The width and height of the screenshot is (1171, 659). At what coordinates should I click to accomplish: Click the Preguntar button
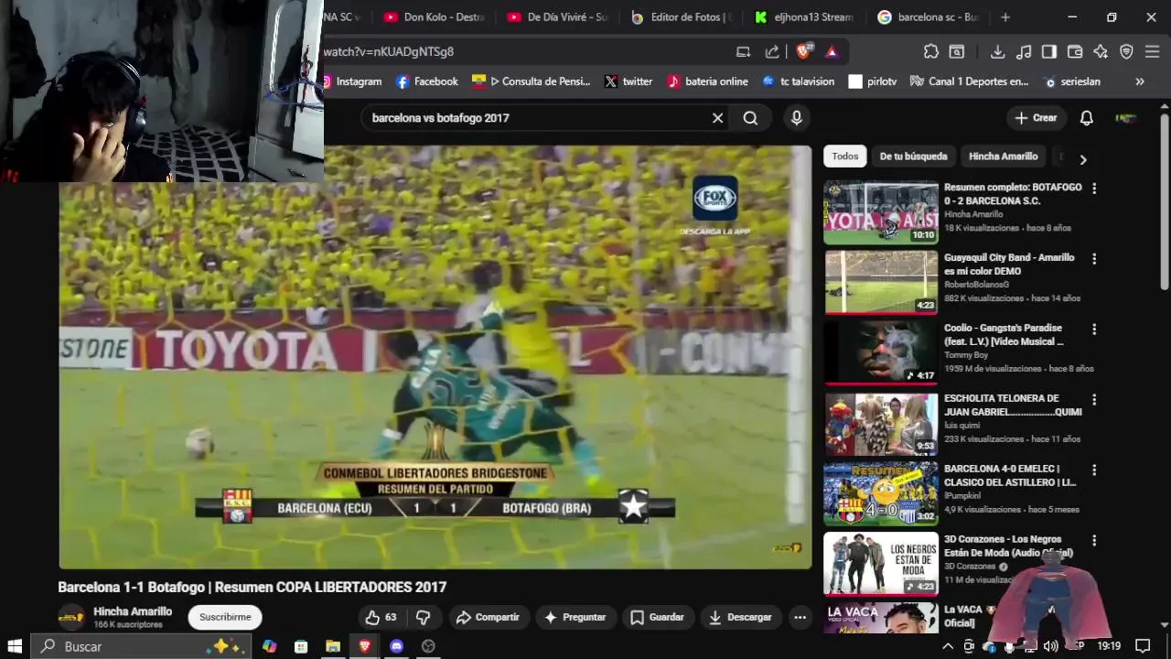[575, 617]
